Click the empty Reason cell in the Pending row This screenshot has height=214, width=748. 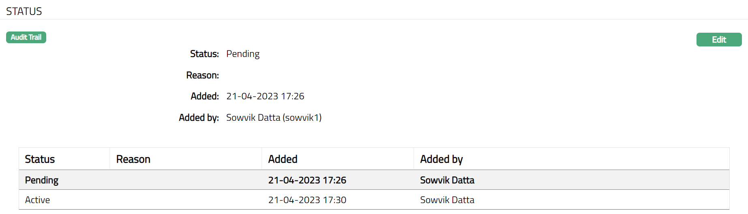(x=185, y=180)
